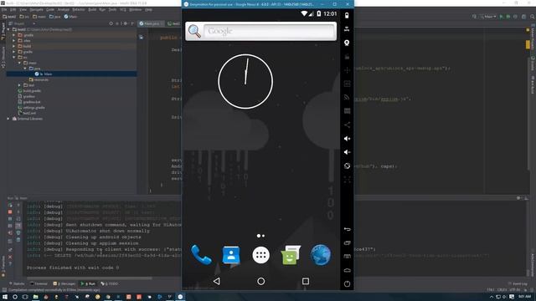Tap the Android Home navigation button
The height and width of the screenshot is (301, 536).
260,281
